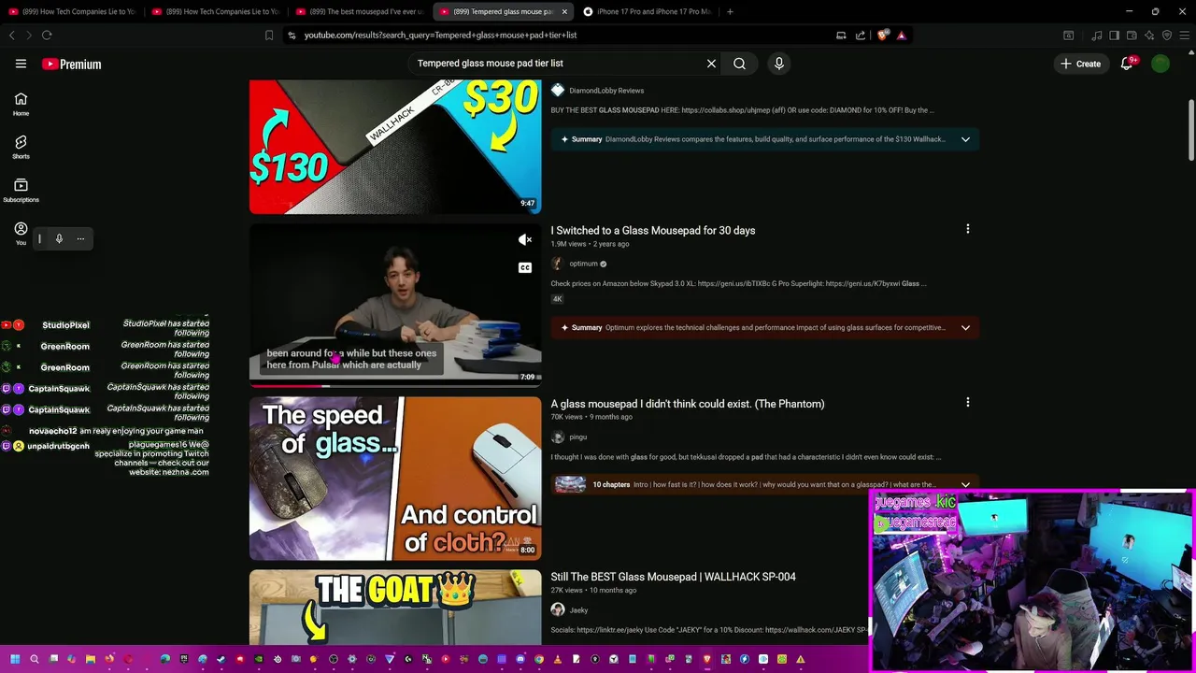This screenshot has width=1196, height=673.
Task: Open Windows taskbar search
Action: pos(35,659)
